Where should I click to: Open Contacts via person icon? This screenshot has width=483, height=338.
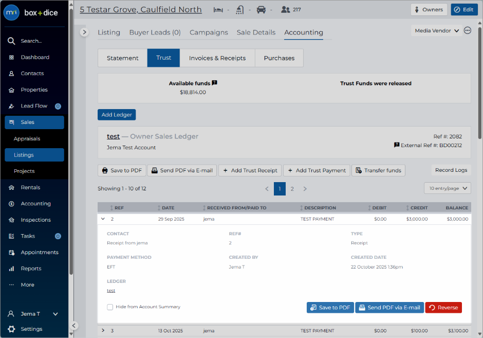coord(11,74)
